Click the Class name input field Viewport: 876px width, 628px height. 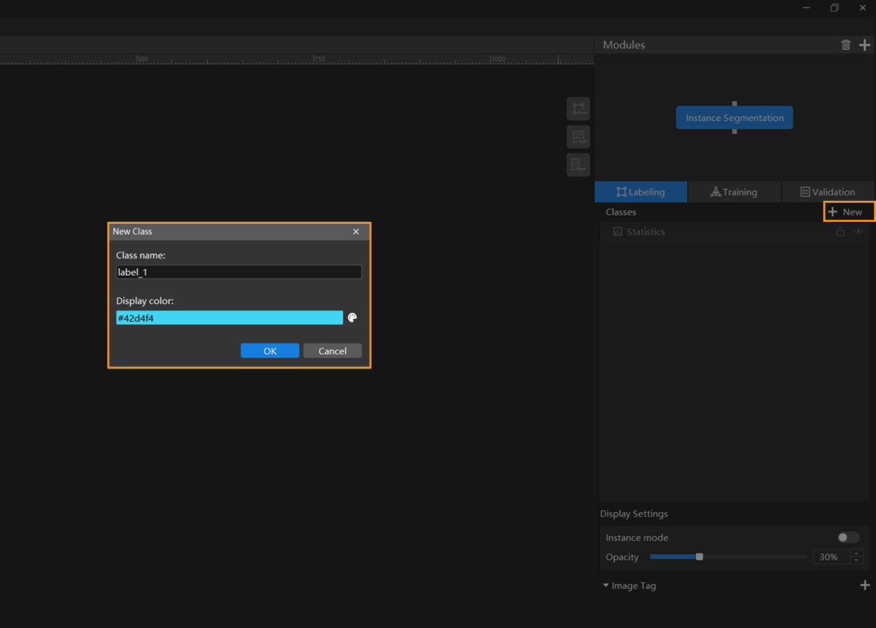(239, 272)
